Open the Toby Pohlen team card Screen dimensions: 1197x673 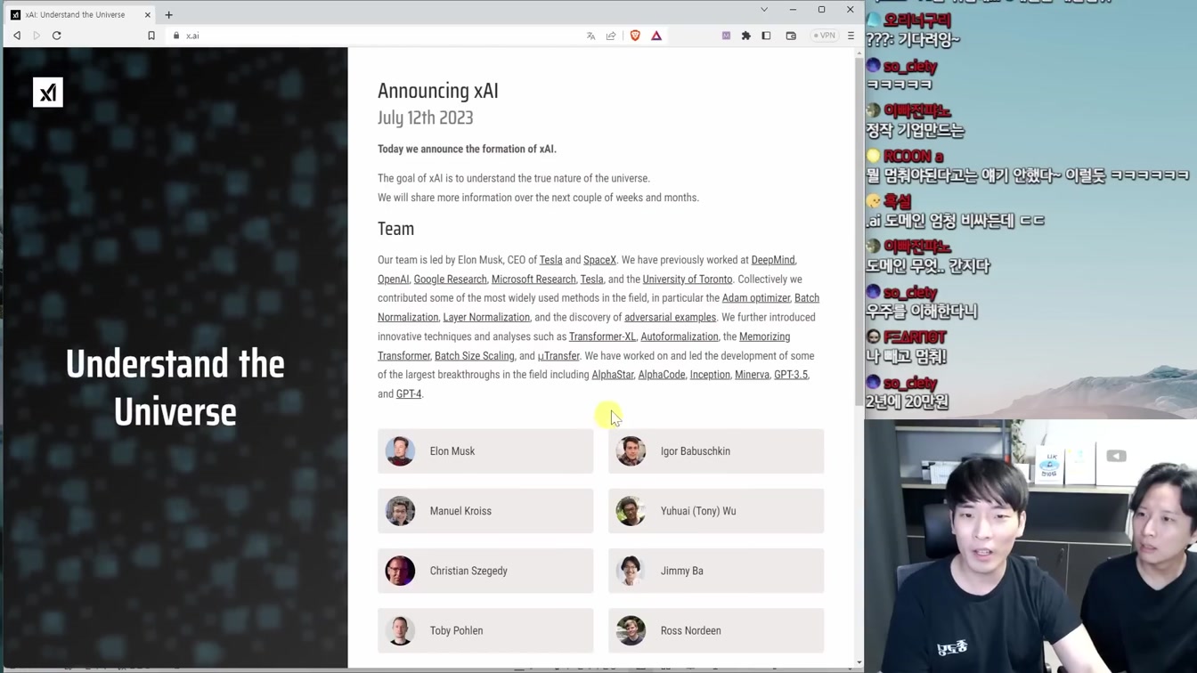pos(485,630)
